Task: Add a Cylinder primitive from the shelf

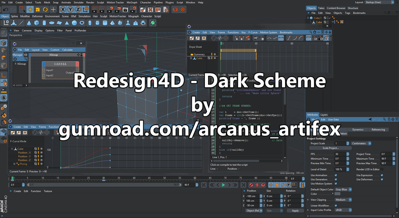Action: click(x=44, y=23)
